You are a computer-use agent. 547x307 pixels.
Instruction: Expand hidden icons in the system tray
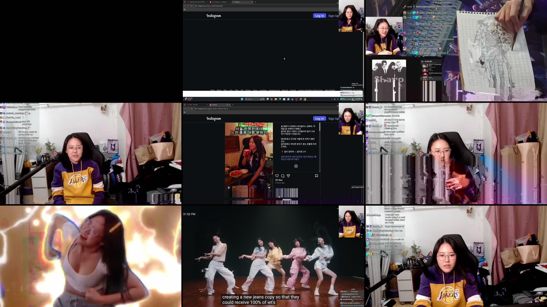coord(332,99)
